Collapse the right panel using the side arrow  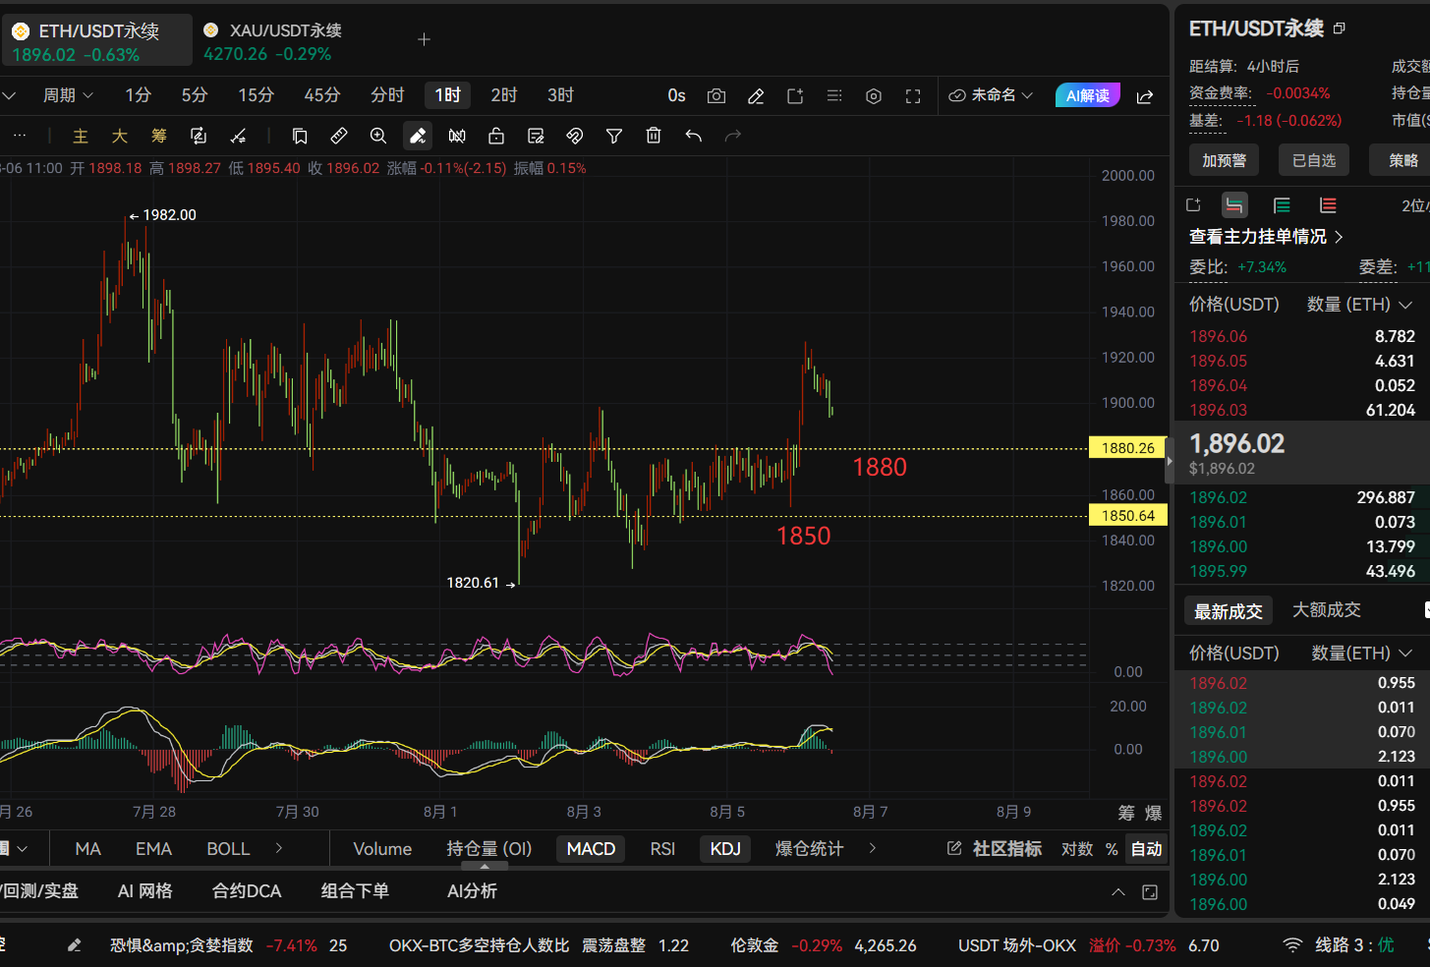[1170, 461]
